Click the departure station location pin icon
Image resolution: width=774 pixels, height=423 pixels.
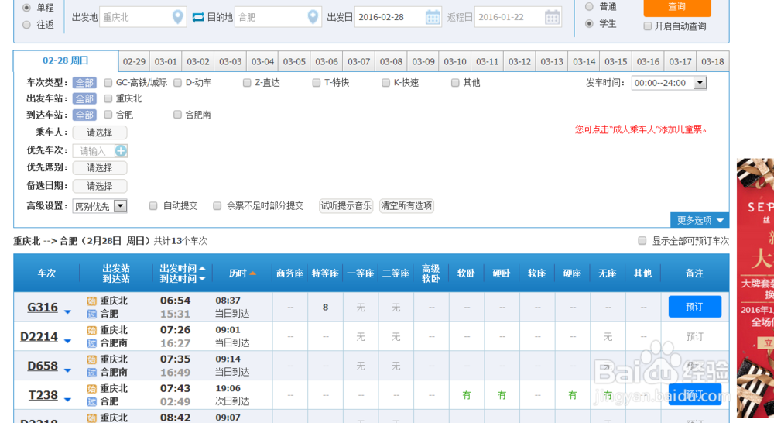pos(178,17)
